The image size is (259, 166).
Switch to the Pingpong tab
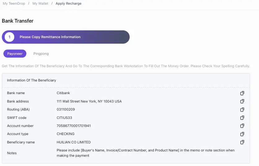pos(41,54)
